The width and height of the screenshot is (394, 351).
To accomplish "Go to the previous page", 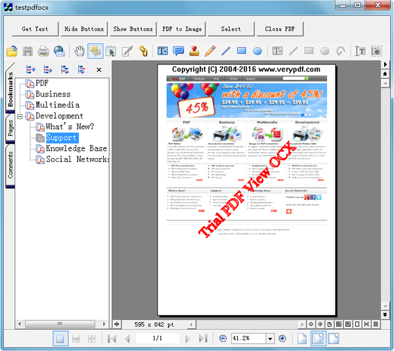I will pyautogui.click(x=127, y=339).
